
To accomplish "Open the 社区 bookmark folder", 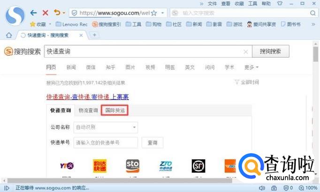I will click(174, 24).
